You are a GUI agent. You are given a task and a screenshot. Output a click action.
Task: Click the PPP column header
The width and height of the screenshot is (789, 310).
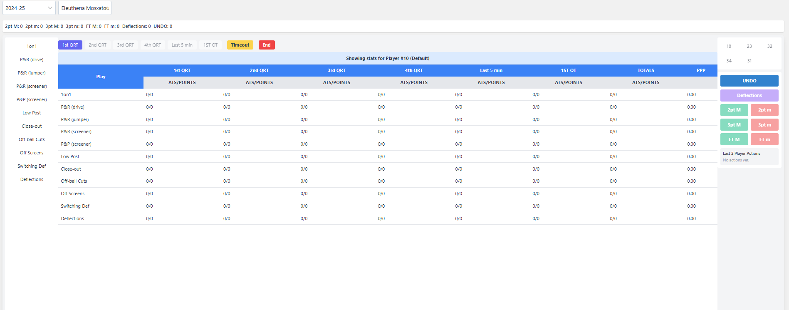(701, 70)
